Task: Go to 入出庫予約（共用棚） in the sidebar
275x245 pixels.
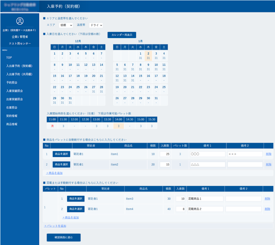Action: [19, 74]
